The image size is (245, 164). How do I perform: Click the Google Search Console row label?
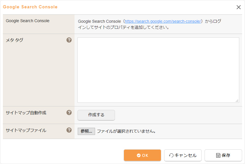(x=27, y=21)
